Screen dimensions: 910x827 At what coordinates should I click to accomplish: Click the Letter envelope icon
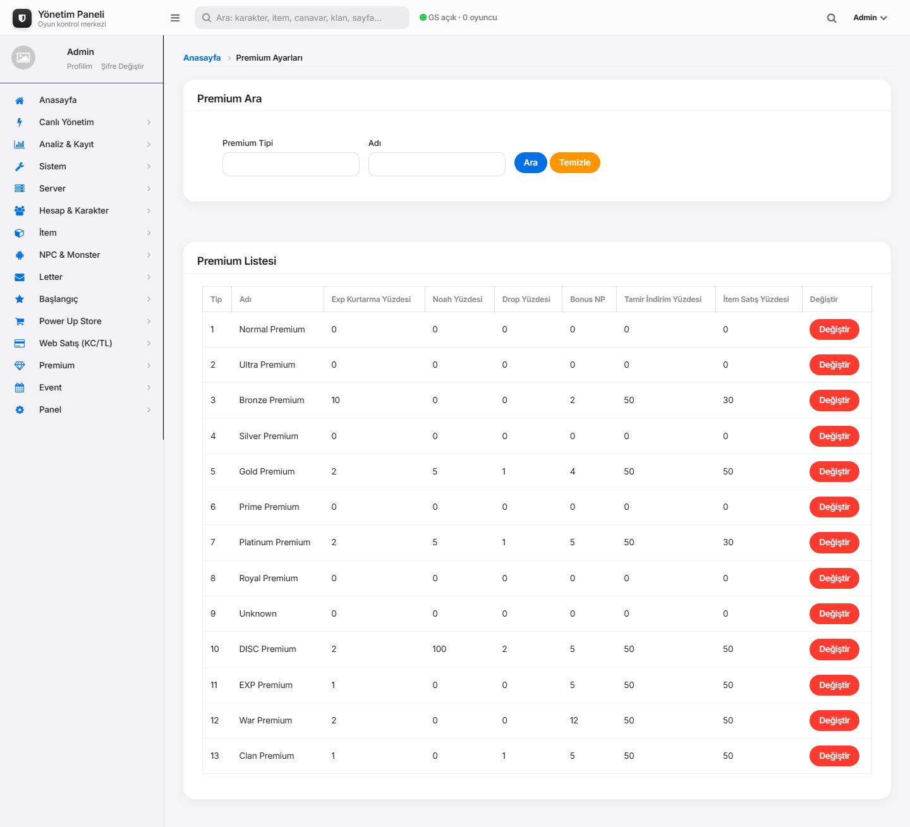[20, 277]
